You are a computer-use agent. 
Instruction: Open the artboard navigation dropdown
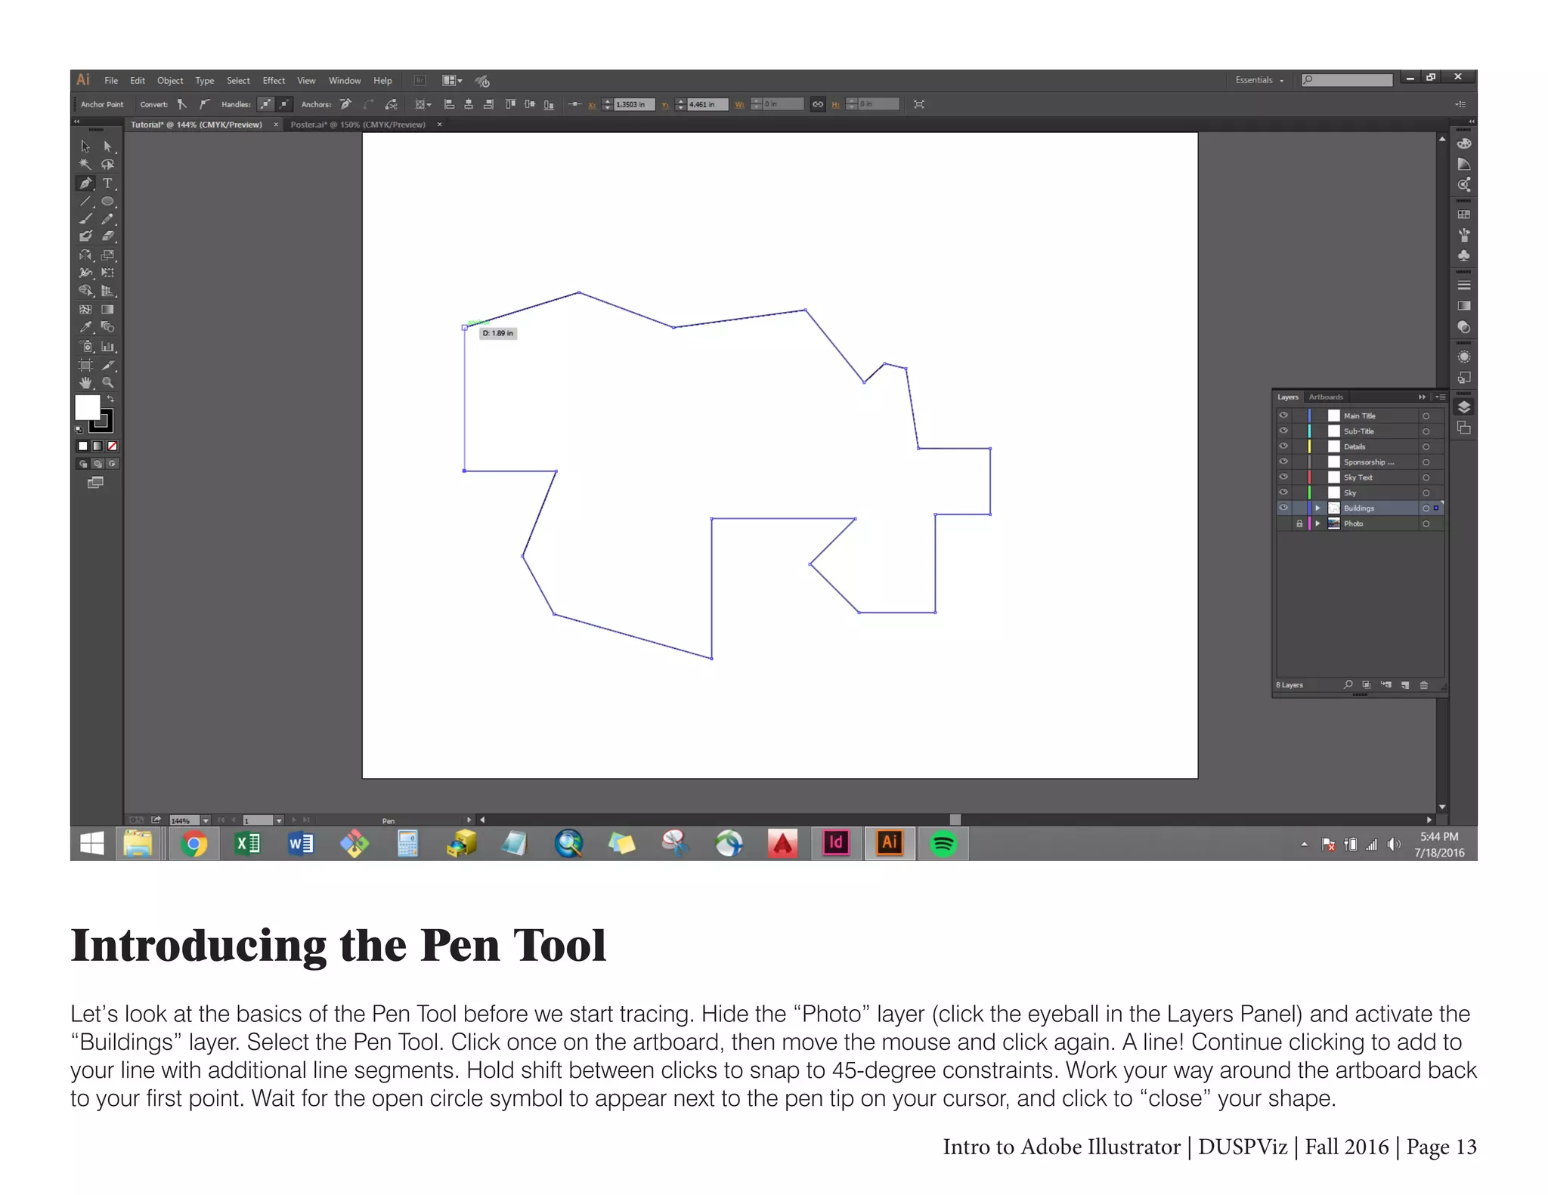pos(279,820)
